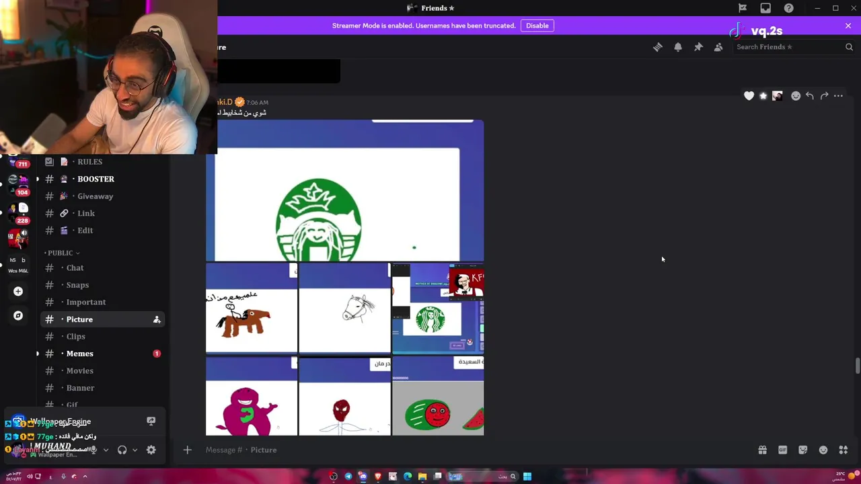Image resolution: width=861 pixels, height=484 pixels.
Task: Open the inbox icon in title bar
Action: [x=765, y=8]
